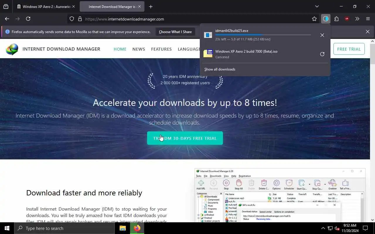Open NEWS in site navigation
The image size is (375, 234).
139,49
